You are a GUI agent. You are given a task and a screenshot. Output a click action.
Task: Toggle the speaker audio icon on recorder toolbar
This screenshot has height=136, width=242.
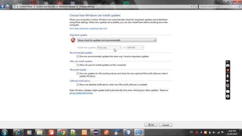228,81
